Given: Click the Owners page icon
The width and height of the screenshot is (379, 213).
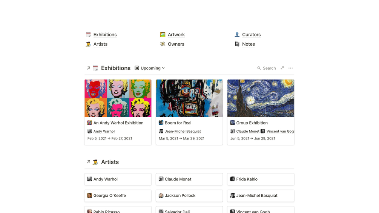Looking at the screenshot, I should [x=163, y=44].
